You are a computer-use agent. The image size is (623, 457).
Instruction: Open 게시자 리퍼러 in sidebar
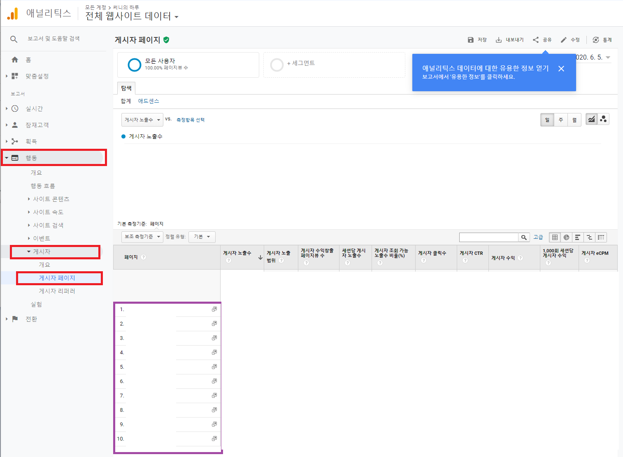57,291
